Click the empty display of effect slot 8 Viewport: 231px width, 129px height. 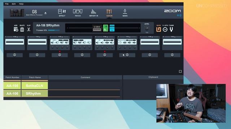tap(172, 42)
